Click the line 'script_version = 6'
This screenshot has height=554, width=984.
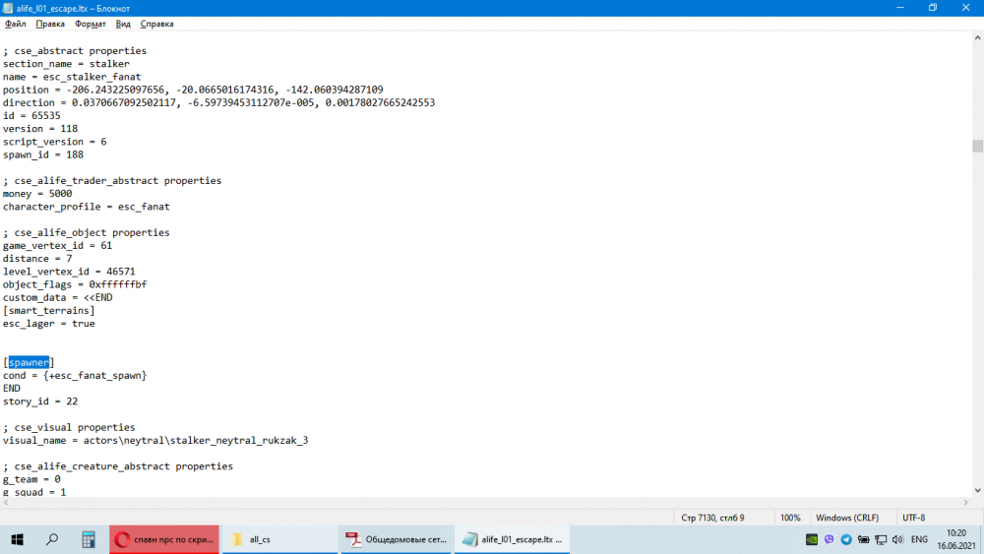pyautogui.click(x=54, y=142)
